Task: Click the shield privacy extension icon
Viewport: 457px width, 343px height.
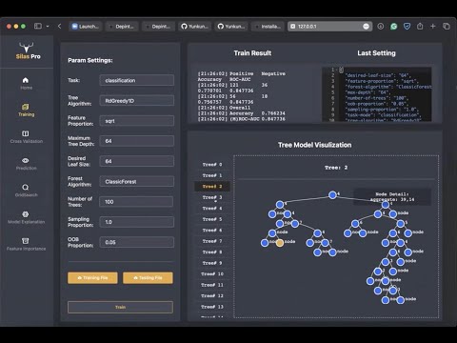Action: 407,27
